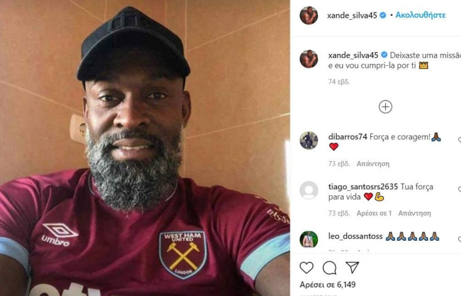Open dibarros74 profile avatar
Viewport: 461px width, 296px height.
point(309,140)
